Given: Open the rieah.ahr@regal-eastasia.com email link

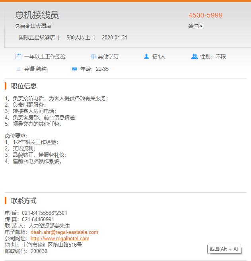Looking at the screenshot, I should 64,232.
